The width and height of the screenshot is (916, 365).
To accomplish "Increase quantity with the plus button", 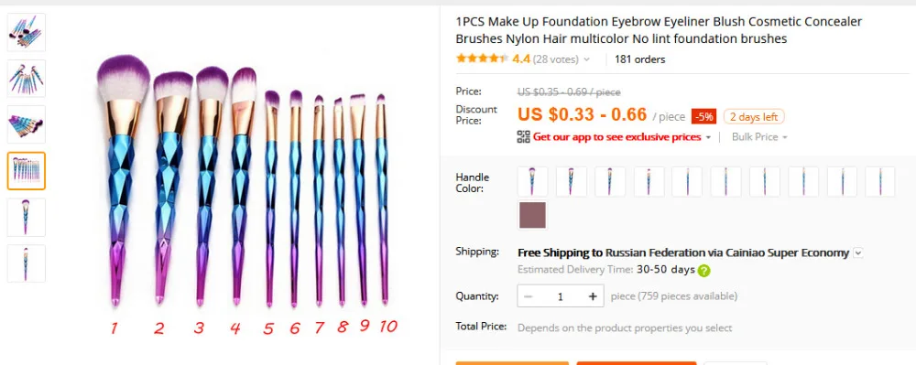I will [593, 296].
